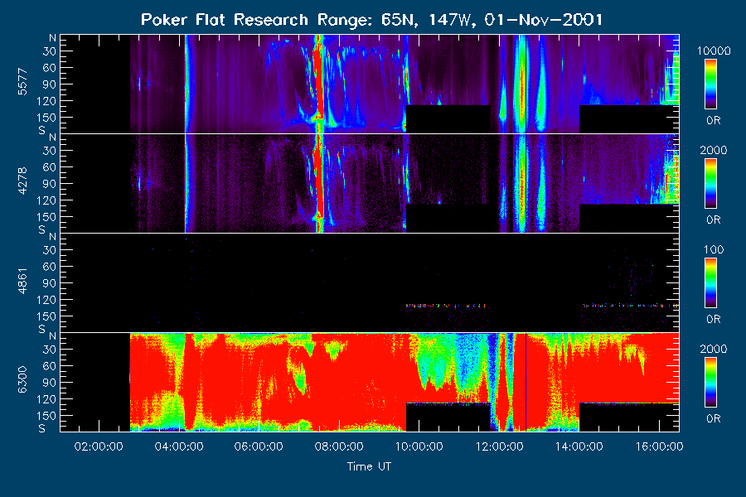
Task: Click the 6300 panel color bar
Action: click(x=711, y=383)
